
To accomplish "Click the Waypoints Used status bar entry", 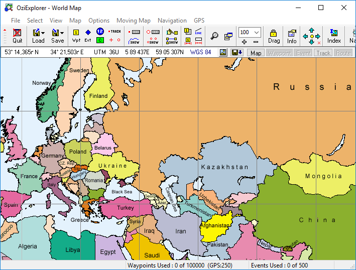I will (180, 265).
